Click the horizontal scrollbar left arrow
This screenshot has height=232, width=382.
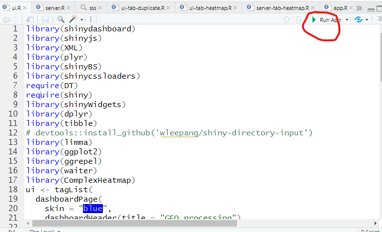pyautogui.click(x=28, y=223)
